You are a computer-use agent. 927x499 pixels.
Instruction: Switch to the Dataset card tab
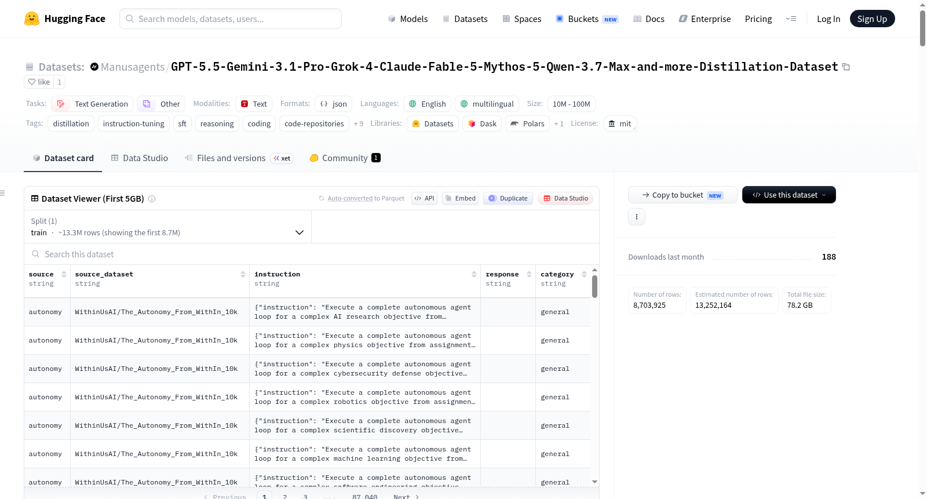pos(63,158)
